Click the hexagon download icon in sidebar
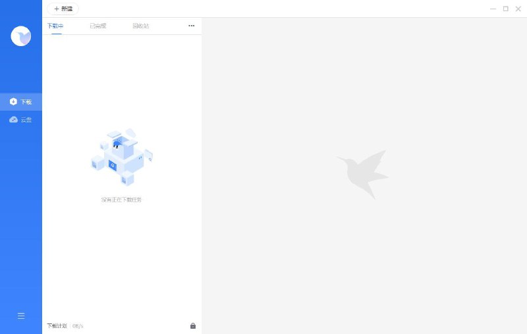 [13, 101]
